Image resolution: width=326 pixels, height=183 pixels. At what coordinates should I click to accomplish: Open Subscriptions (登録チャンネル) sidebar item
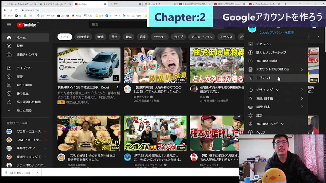pyautogui.click(x=25, y=54)
